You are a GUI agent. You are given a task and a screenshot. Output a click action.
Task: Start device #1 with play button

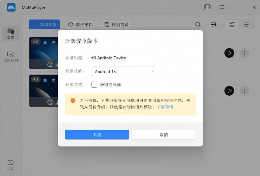click(x=229, y=91)
